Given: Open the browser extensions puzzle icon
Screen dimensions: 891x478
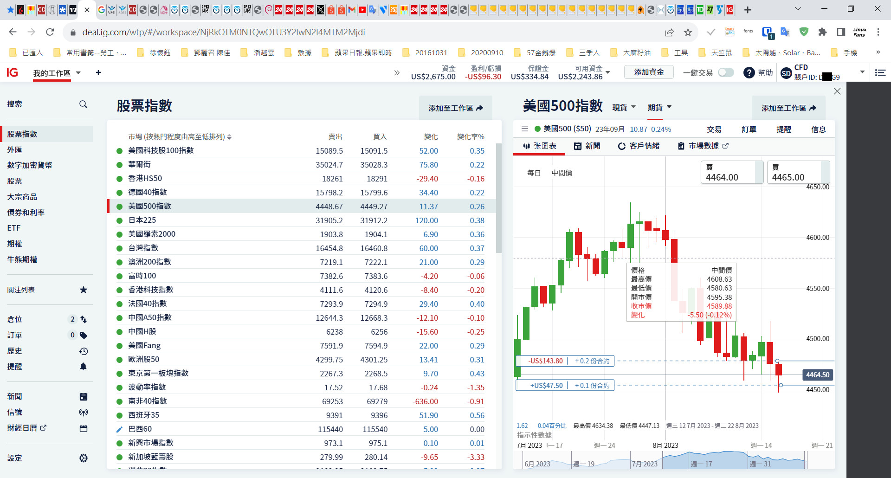Looking at the screenshot, I should click(x=822, y=32).
